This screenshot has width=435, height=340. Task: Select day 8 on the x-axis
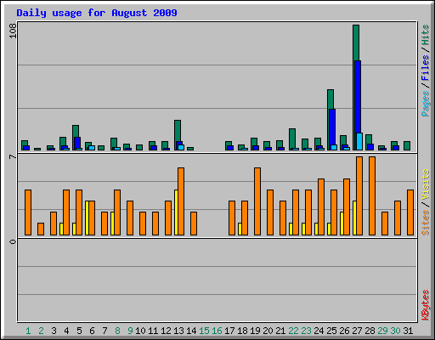pyautogui.click(x=117, y=331)
